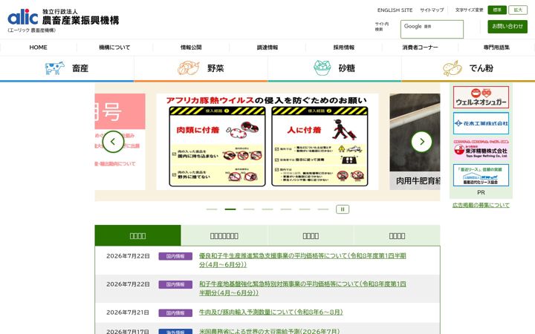535x334 pixels.
Task: Click 国内情報 tag on 優良和子牛 row
Action: tap(175, 256)
